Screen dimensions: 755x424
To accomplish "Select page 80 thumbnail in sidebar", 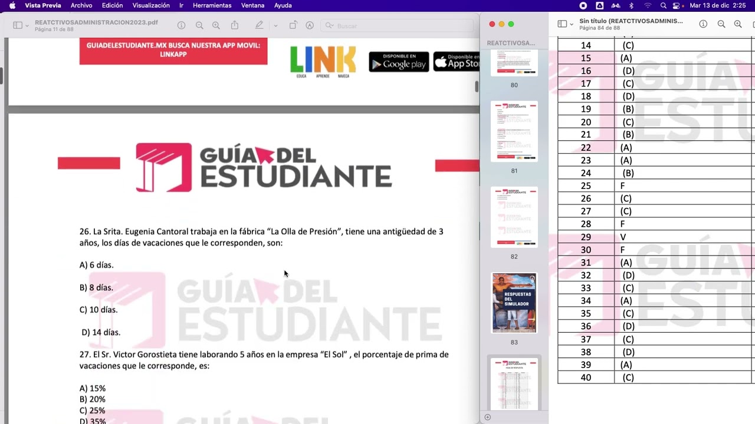I will 514,62.
